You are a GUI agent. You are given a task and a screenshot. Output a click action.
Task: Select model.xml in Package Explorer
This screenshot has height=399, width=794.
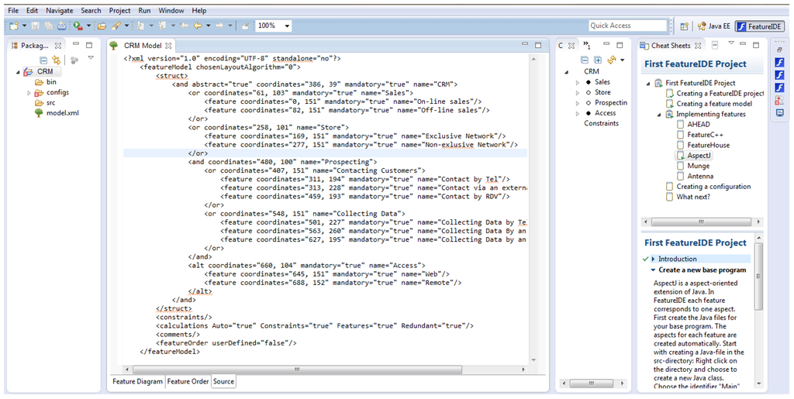pyautogui.click(x=62, y=113)
